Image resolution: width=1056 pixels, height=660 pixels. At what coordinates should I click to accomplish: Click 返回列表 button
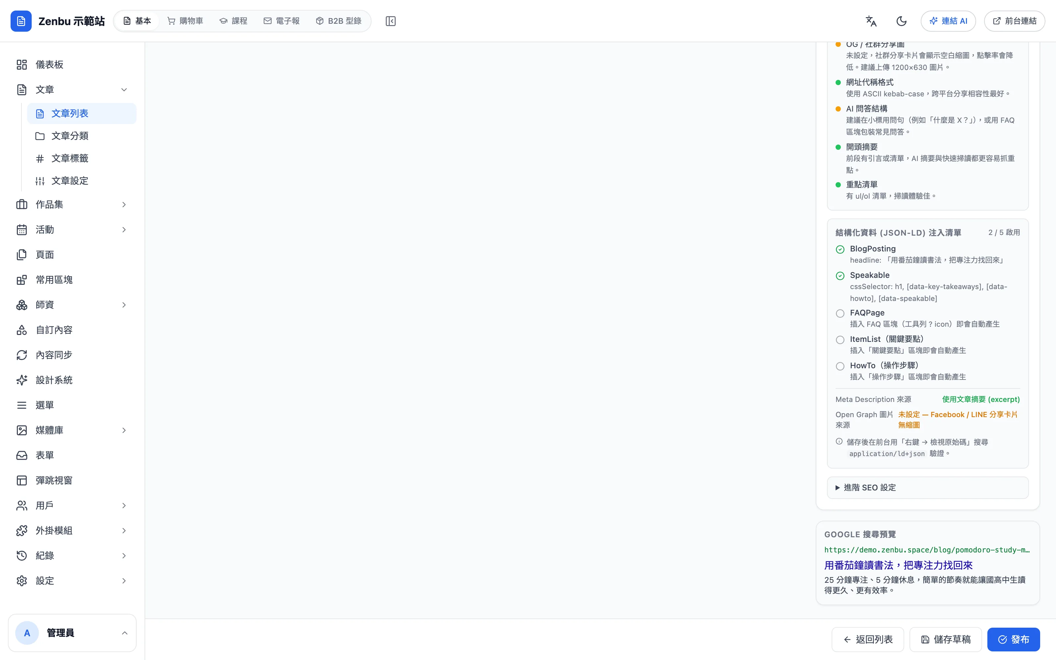868,640
